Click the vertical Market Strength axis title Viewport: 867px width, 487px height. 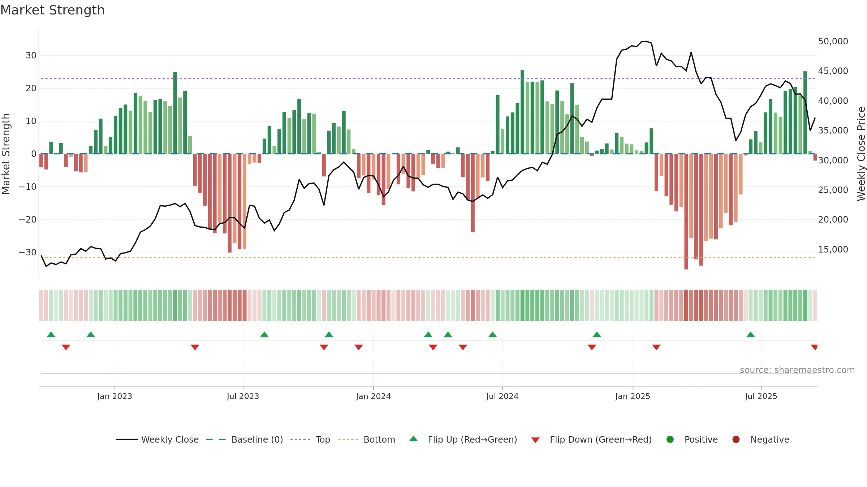coord(6,154)
